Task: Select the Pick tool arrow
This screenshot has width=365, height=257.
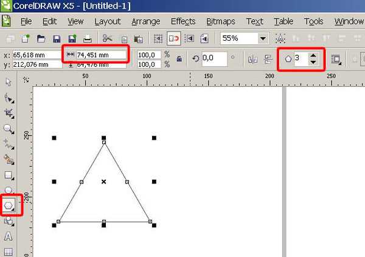Action: [9, 82]
